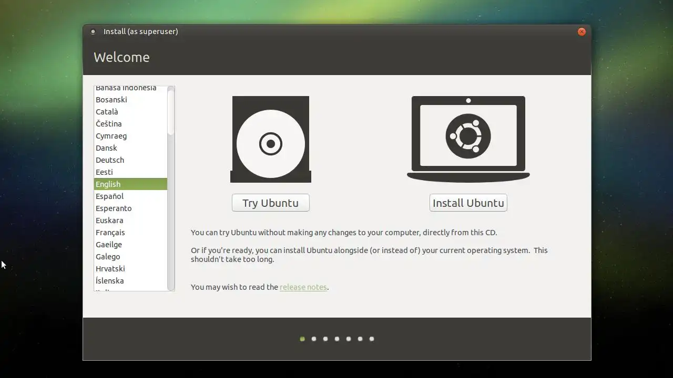Open the release notes link

(303, 287)
